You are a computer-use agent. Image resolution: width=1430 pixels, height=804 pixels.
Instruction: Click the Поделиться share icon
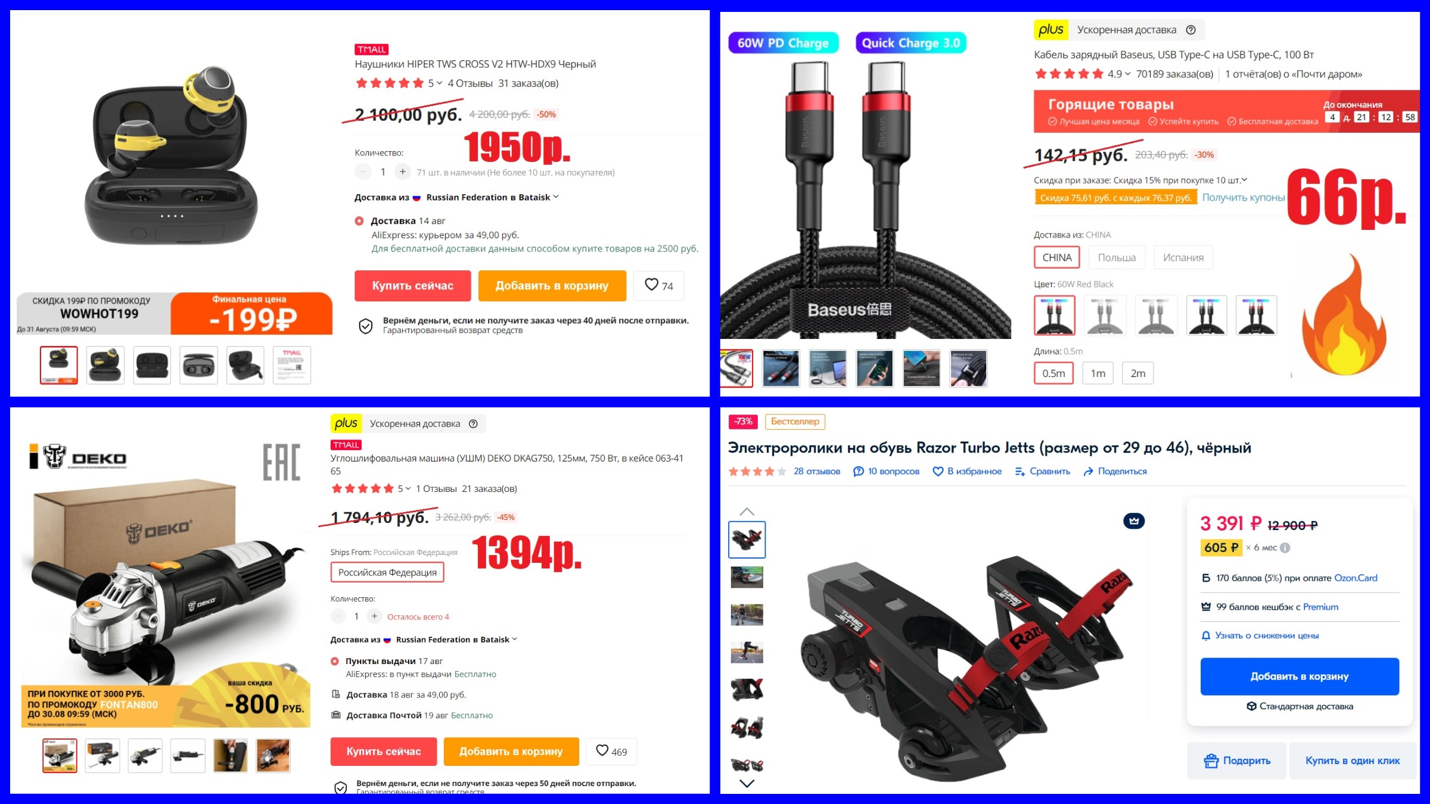pos(1088,472)
